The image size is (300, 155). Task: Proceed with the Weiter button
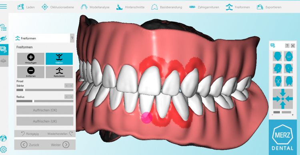point(60,145)
